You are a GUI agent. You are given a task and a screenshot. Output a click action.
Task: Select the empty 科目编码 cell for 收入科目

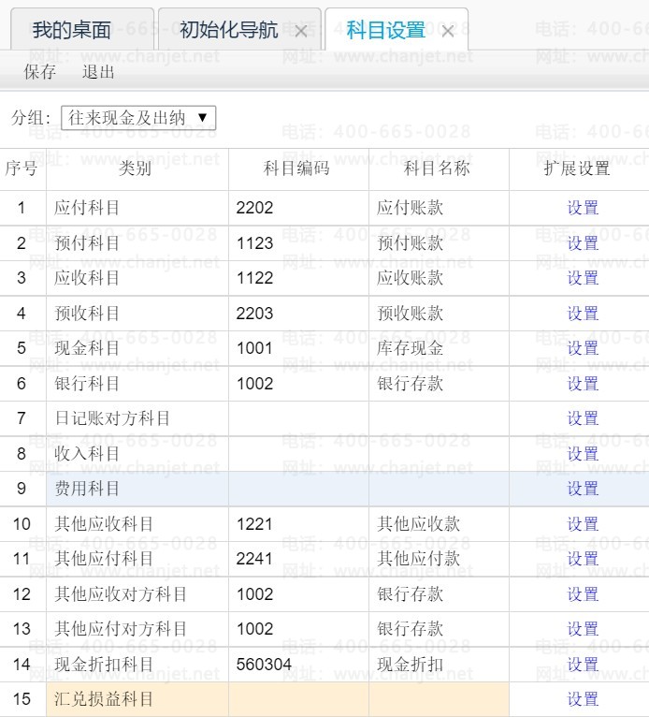[297, 454]
